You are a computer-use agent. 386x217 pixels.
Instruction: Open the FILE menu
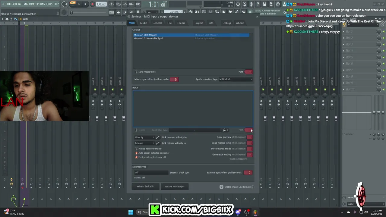[x=4, y=4]
